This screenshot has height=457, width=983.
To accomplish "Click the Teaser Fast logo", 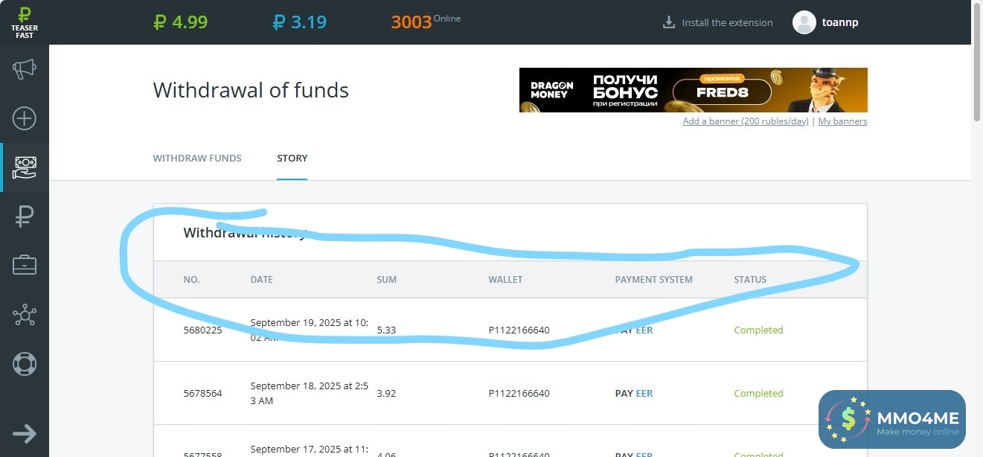I will click(25, 22).
